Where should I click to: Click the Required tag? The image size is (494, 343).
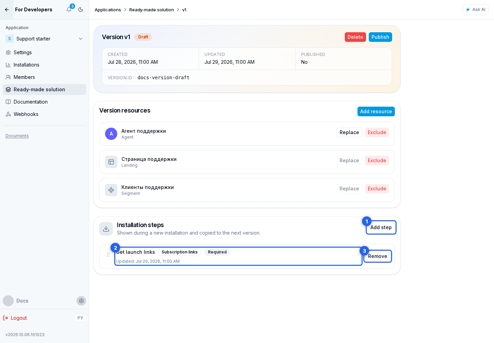pyautogui.click(x=217, y=252)
